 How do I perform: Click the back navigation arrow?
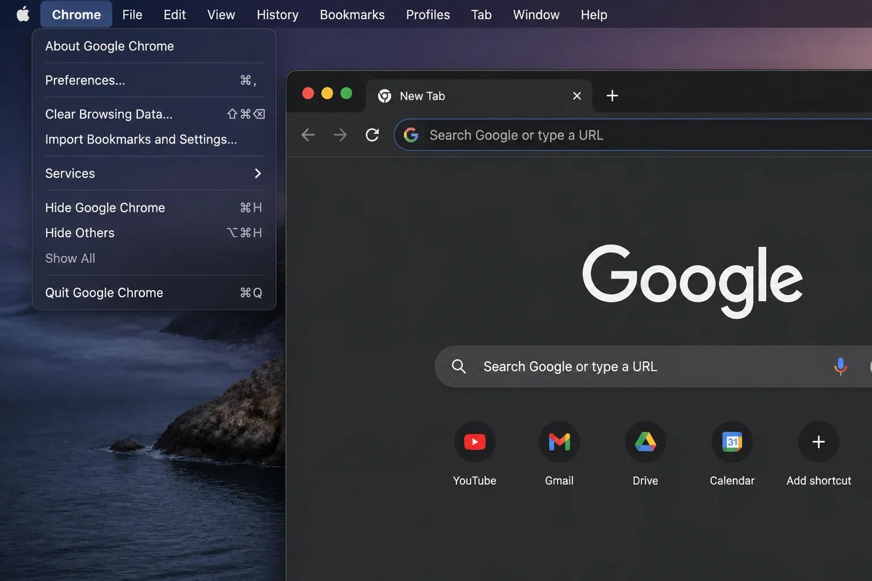tap(308, 135)
